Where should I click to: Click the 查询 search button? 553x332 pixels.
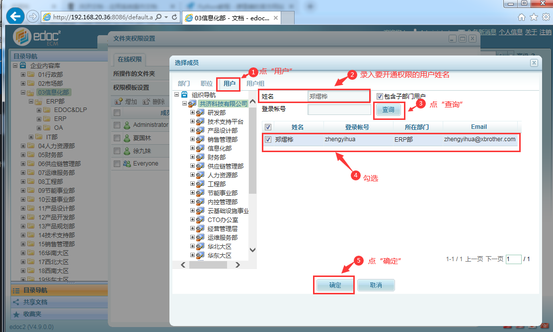click(x=388, y=110)
